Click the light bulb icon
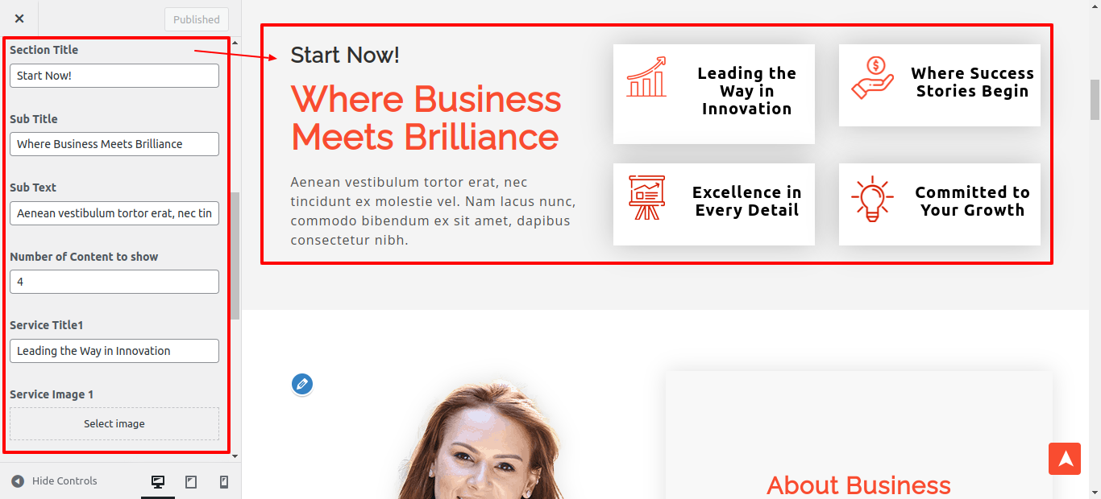 tap(872, 199)
